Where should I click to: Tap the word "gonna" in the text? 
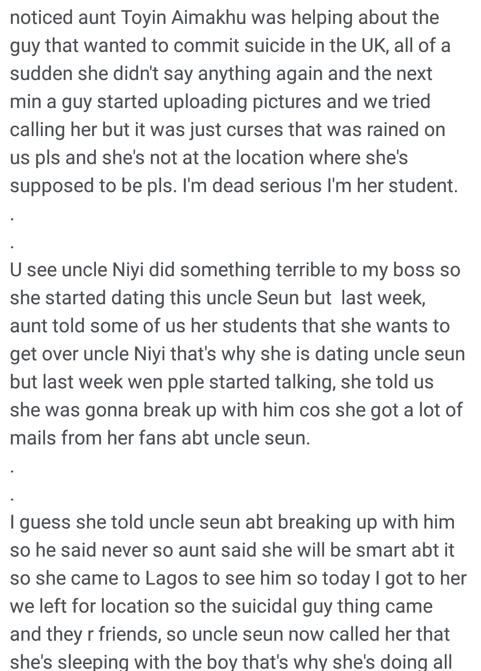coord(112,411)
